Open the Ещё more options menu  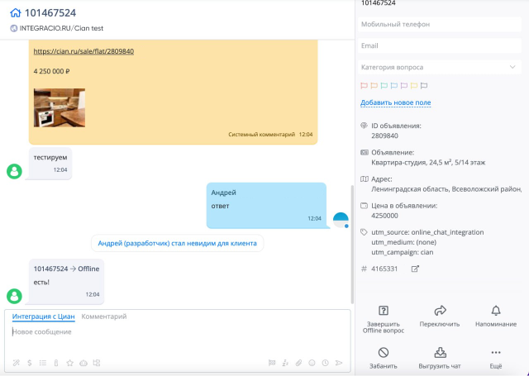[496, 353]
